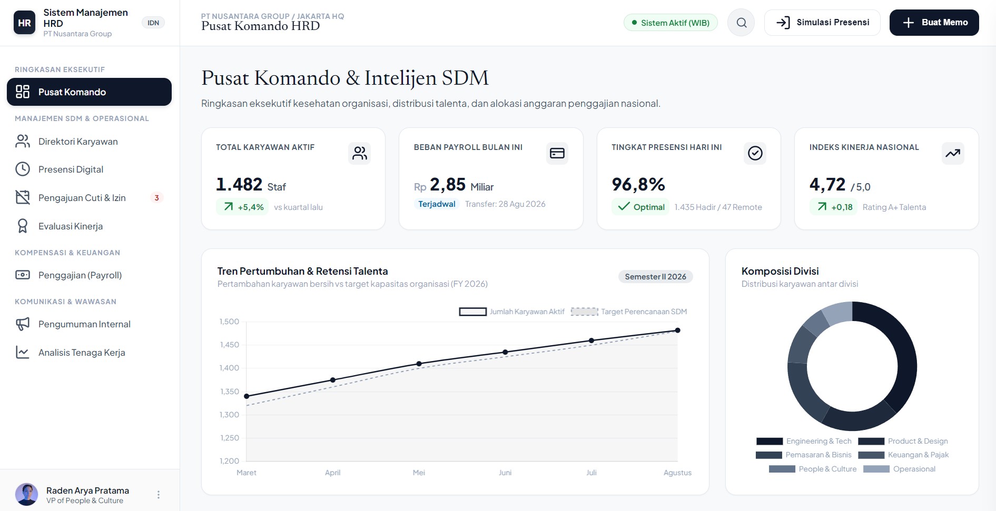Open the HR logo badge
Screen dimensions: 996x511
click(24, 23)
